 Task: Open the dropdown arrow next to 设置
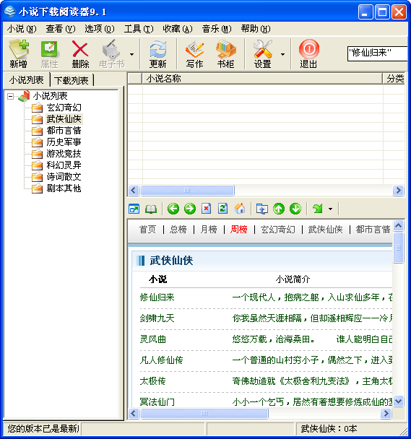point(282,54)
